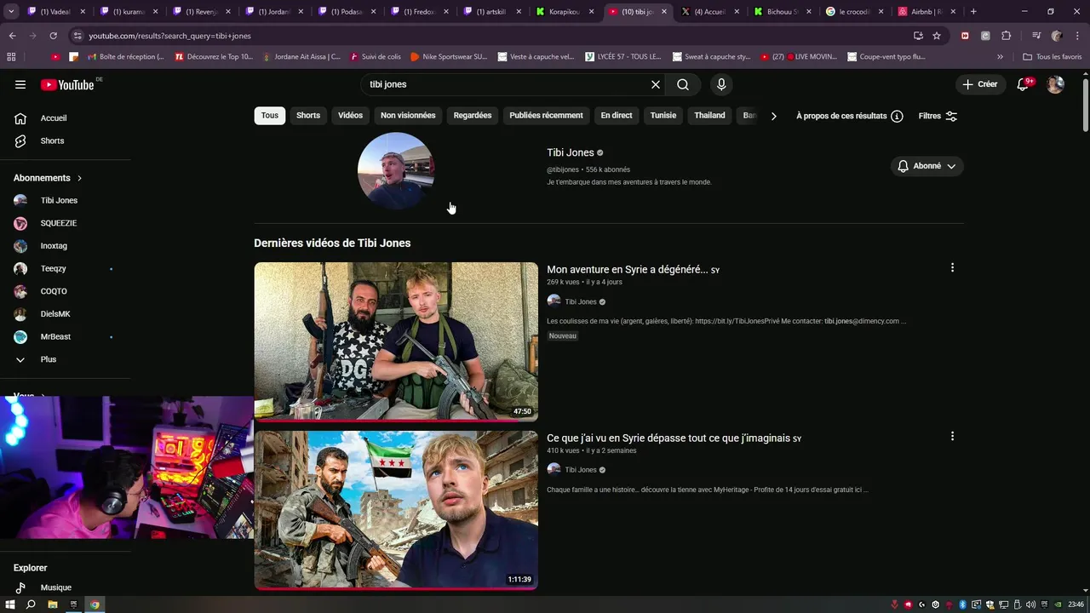The height and width of the screenshot is (613, 1090).
Task: Start voice search with the microphone
Action: [x=721, y=84]
